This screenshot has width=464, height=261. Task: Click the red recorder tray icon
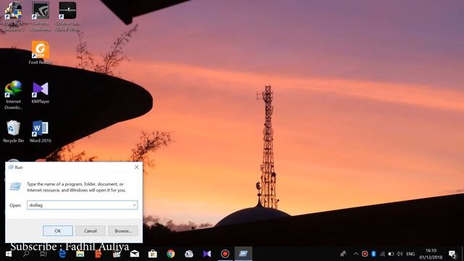coord(365,254)
